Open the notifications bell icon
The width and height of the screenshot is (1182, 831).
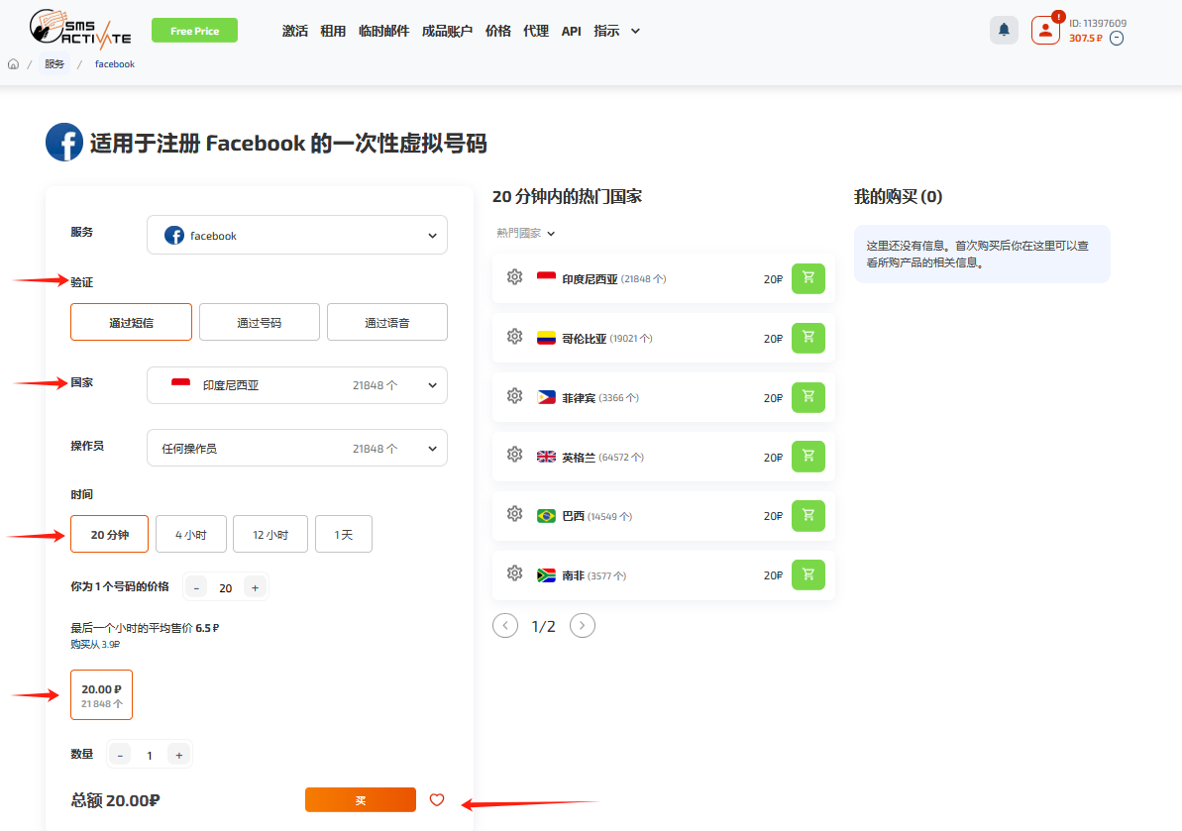[x=1004, y=30]
